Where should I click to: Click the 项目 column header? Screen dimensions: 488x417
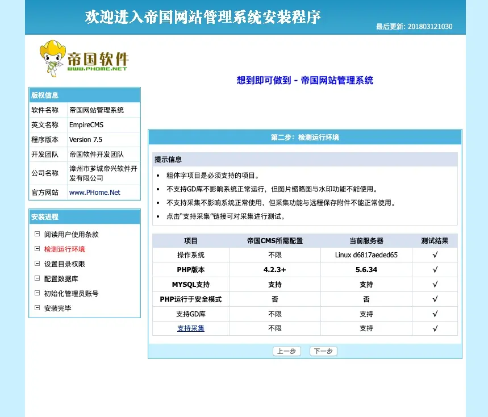click(191, 240)
